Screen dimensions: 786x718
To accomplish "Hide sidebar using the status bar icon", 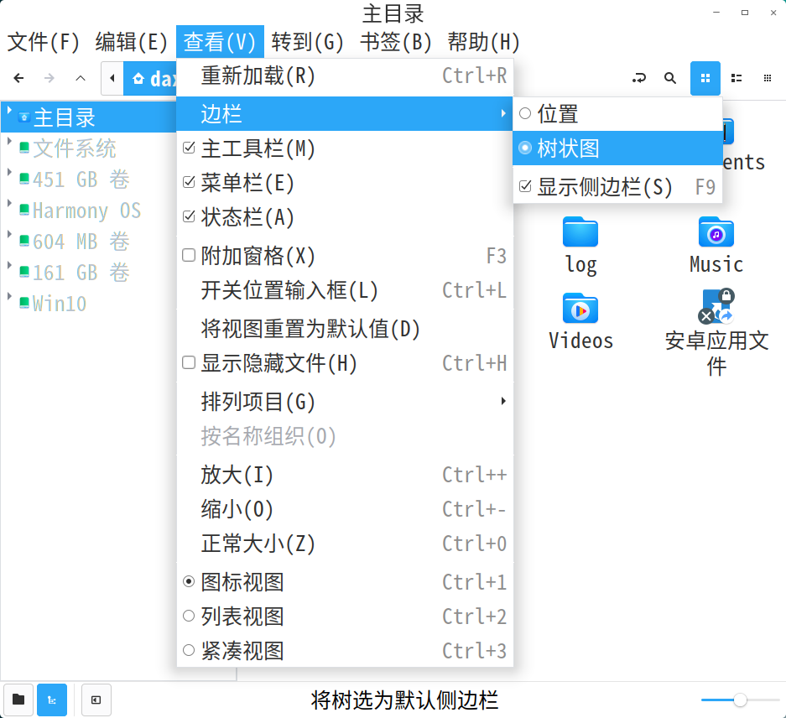I will [x=96, y=700].
